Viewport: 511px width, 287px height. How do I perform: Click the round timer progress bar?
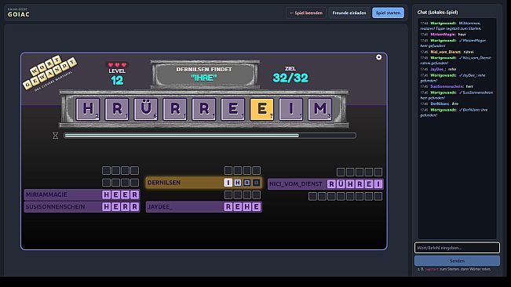[x=210, y=136]
